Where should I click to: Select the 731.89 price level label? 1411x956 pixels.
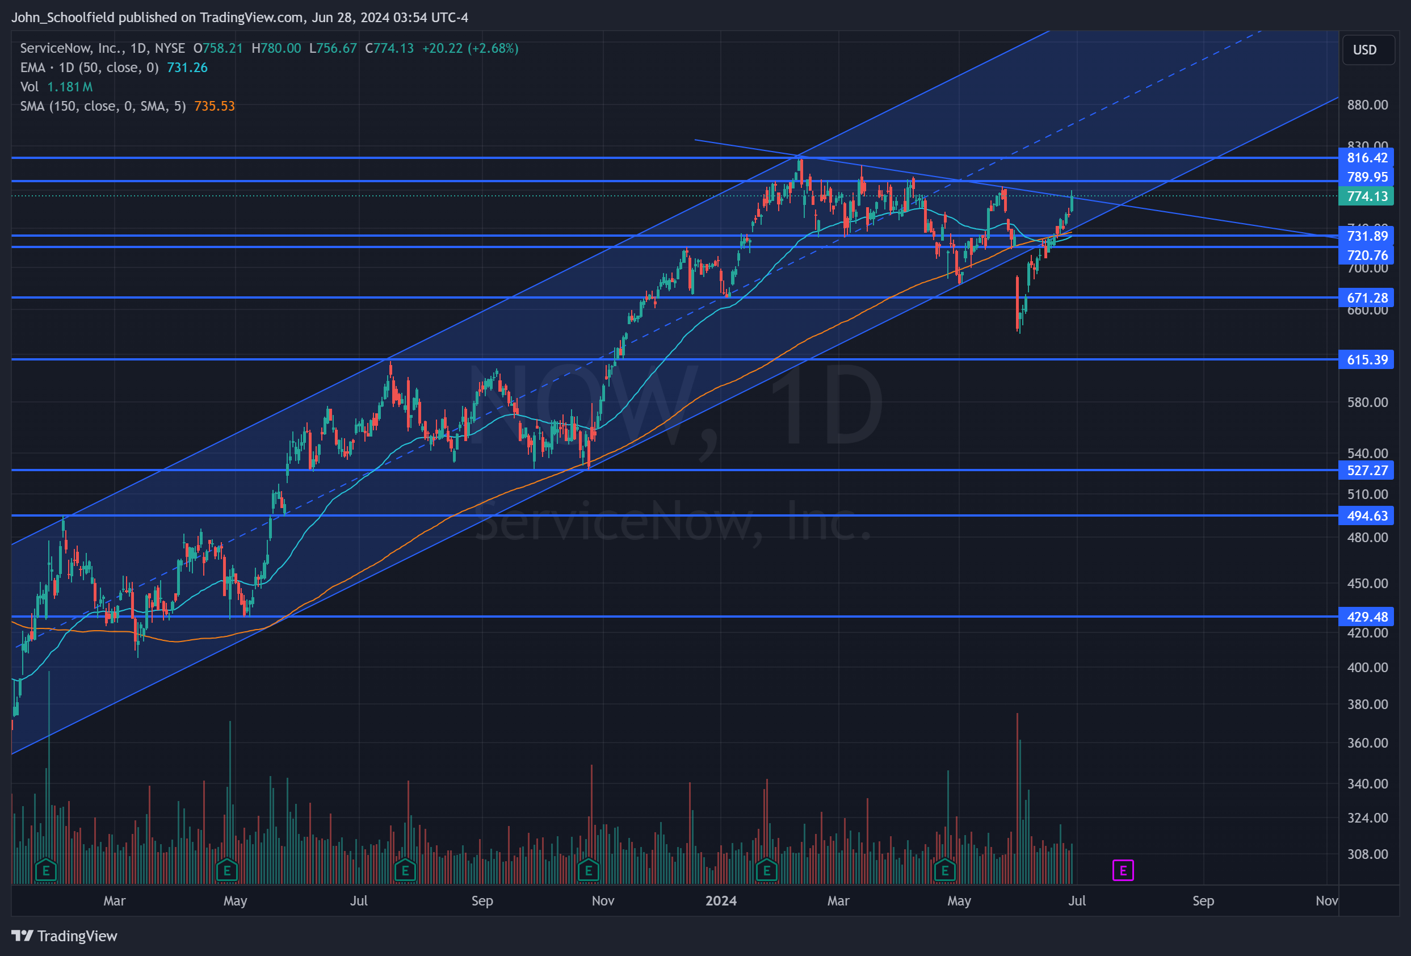1366,236
